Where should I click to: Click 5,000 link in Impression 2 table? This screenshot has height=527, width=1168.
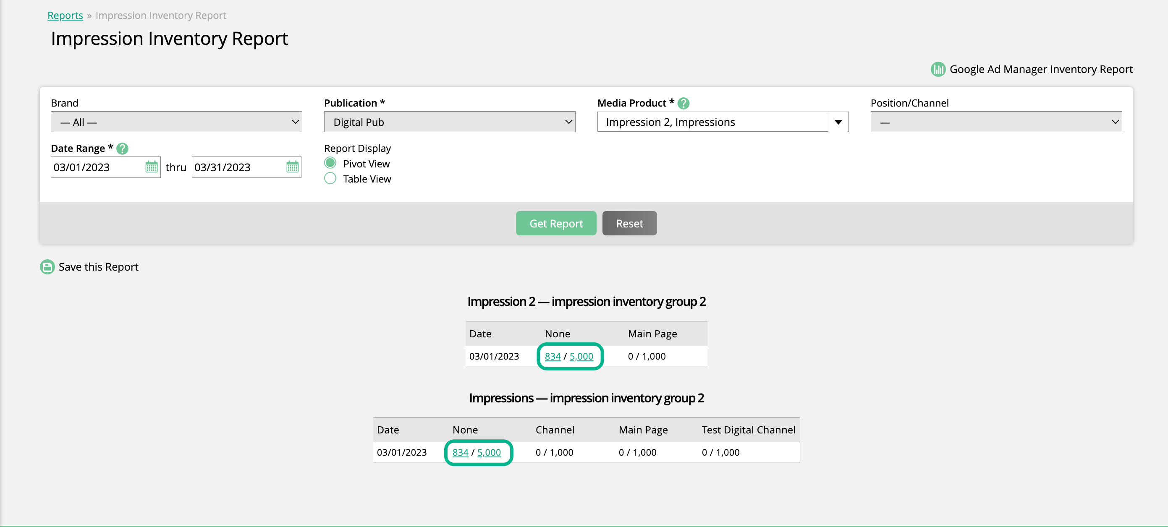pos(581,356)
